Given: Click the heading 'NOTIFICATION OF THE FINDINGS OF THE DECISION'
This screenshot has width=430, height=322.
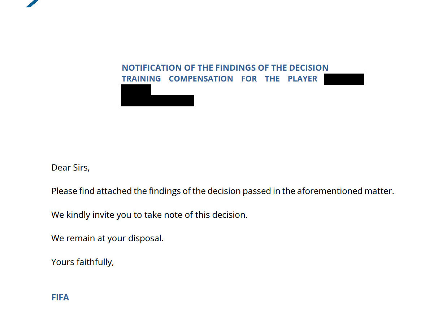Looking at the screenshot, I should point(225,68).
